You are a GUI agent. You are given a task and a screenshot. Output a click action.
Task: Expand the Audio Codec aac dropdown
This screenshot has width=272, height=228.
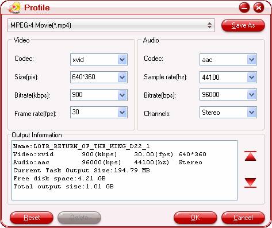pyautogui.click(x=251, y=60)
